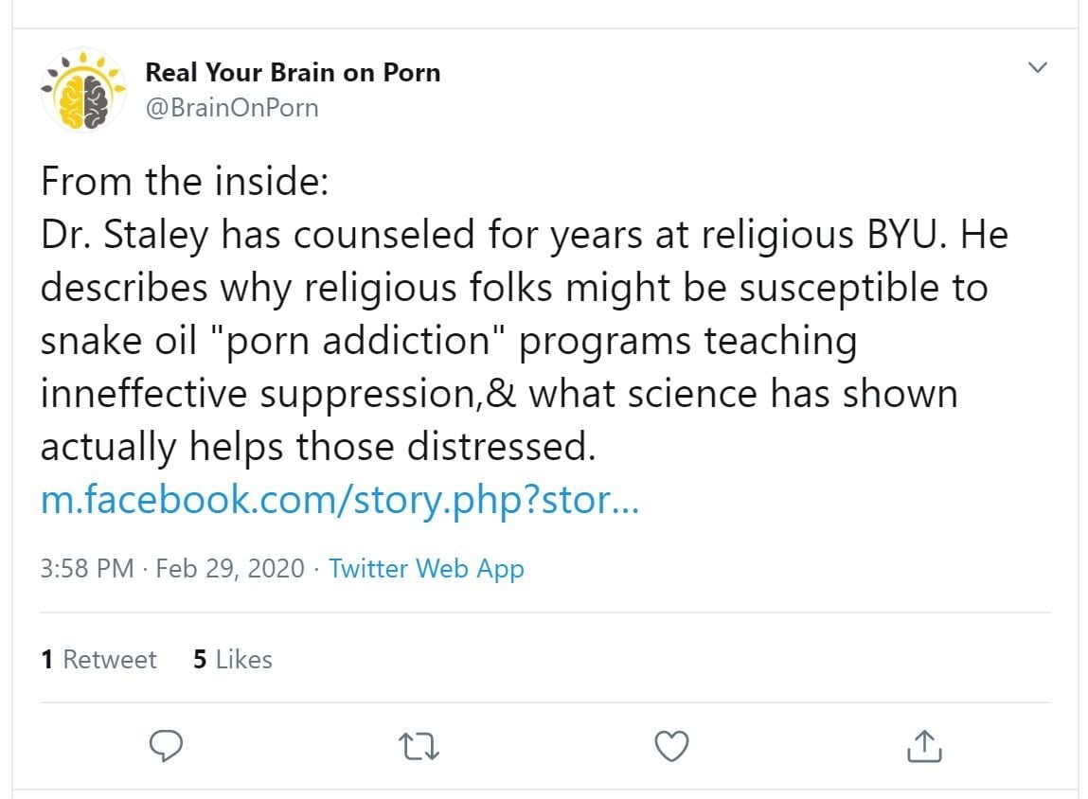
Task: Click the quoted "porn addiction" phrase
Action: coord(370,341)
